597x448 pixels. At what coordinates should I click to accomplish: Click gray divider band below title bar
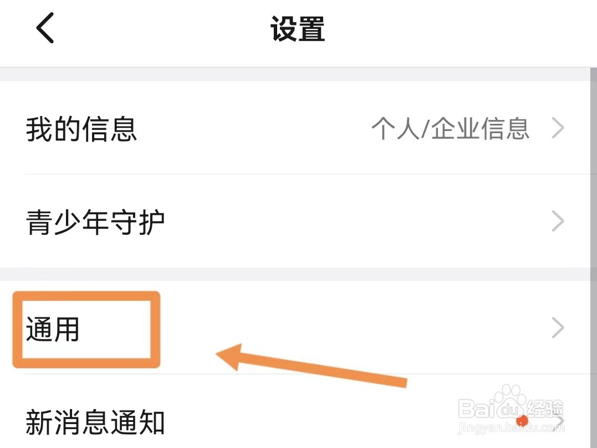coord(298,74)
